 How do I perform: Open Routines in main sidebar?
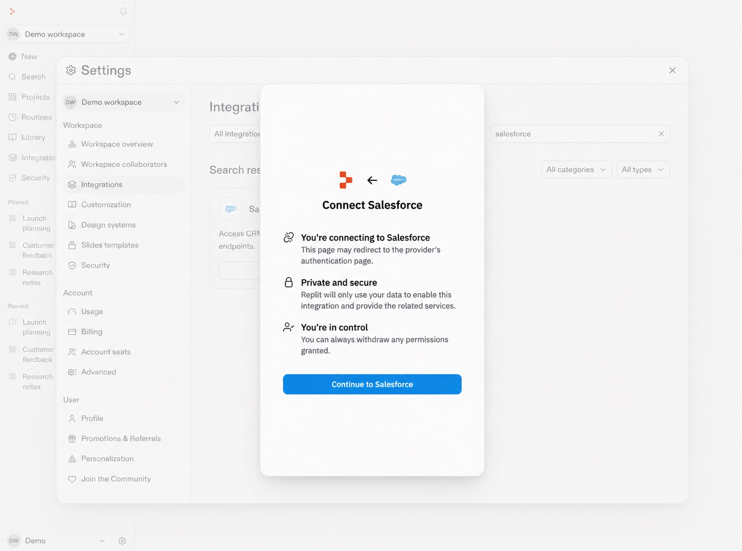point(31,117)
